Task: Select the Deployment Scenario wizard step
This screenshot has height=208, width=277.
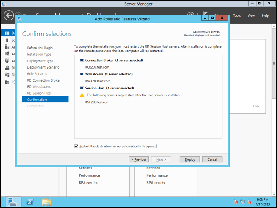Action: pyautogui.click(x=43, y=67)
